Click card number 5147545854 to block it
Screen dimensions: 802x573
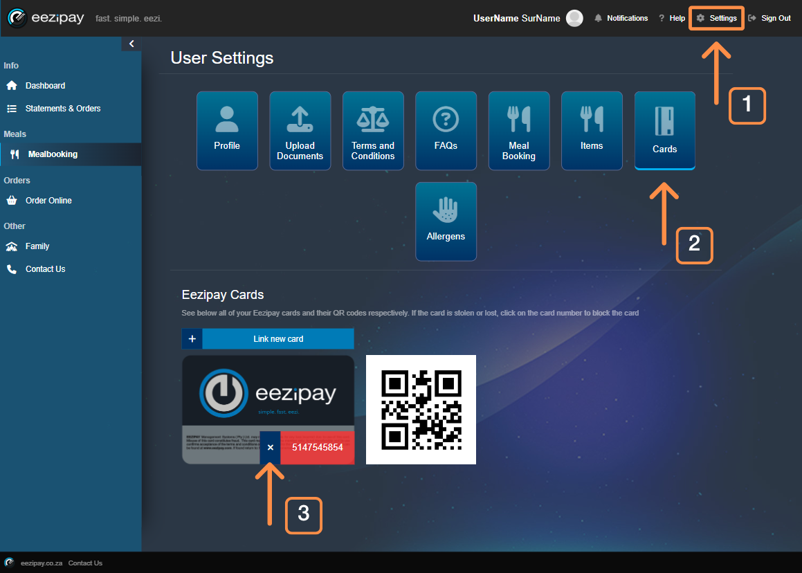click(318, 448)
